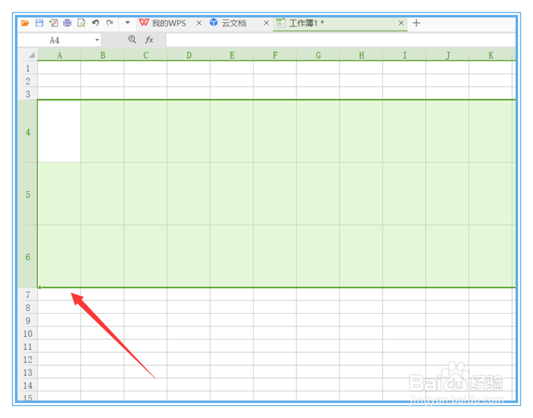This screenshot has height=418, width=533.
Task: Select column E header
Action: coord(232,55)
